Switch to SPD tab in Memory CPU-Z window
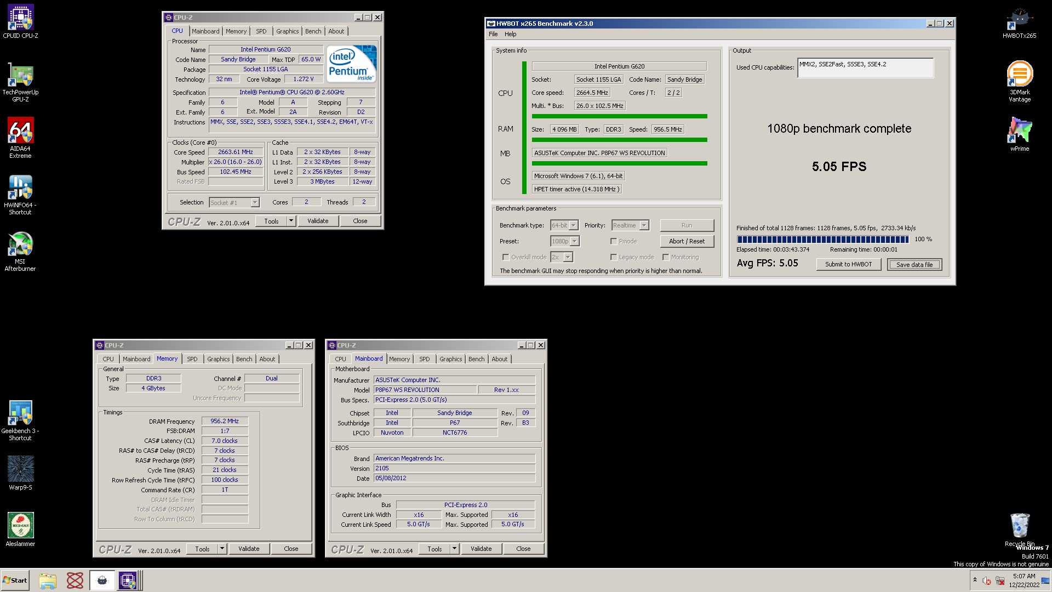 192,359
